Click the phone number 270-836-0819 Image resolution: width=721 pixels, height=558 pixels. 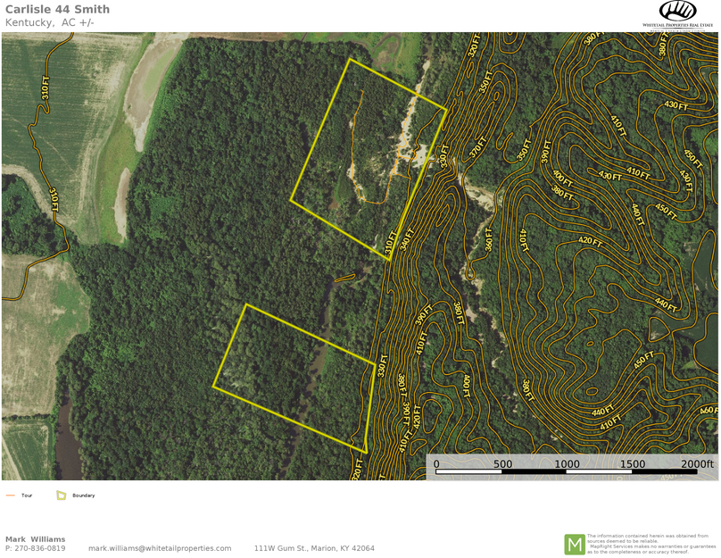click(40, 548)
